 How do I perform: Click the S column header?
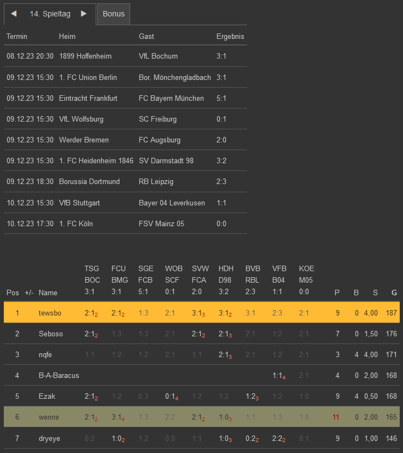(x=375, y=293)
